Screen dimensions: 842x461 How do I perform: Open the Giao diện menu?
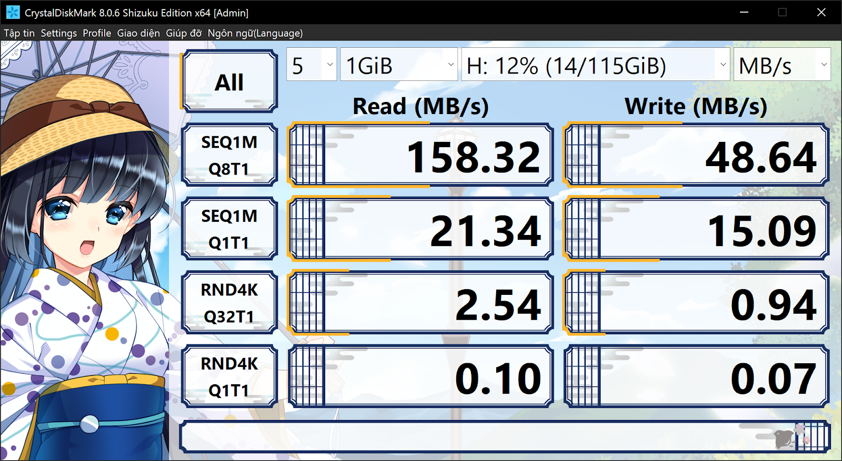coord(138,33)
